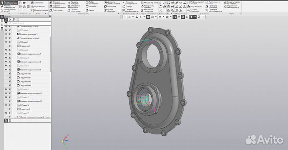The image size is (288, 150).
Task: Switch to Твердотельное моделирование toolset
Action: pyautogui.click(x=9, y=2)
